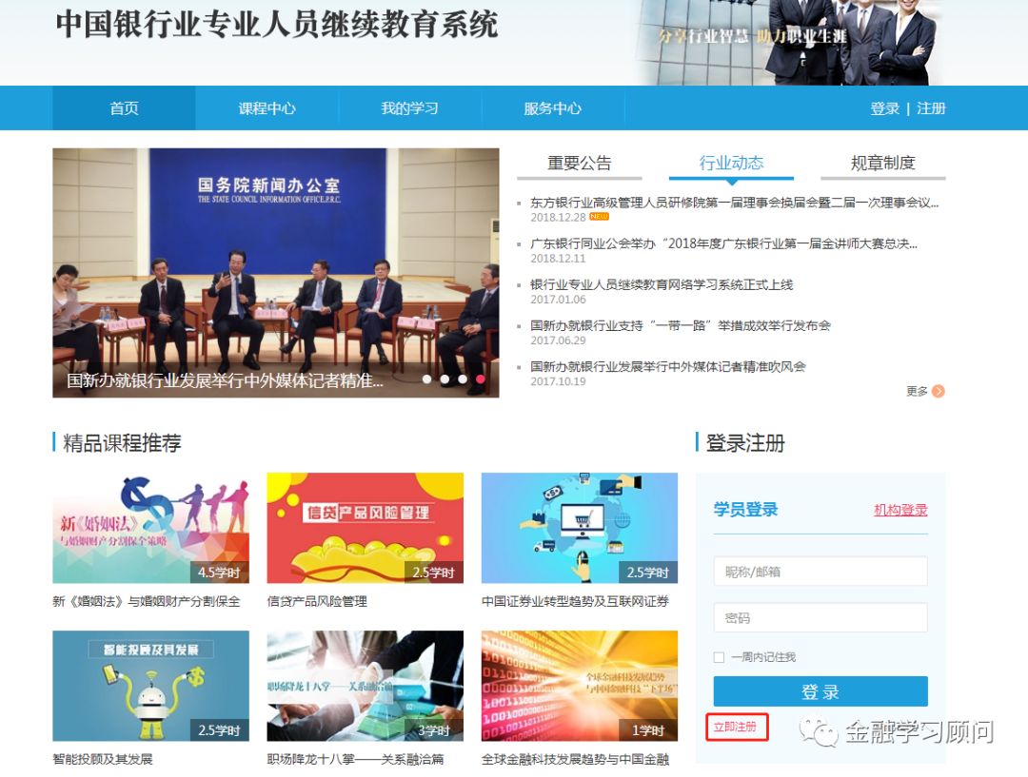The image size is (1028, 777).
Task: Click the blue 登录 button
Action: (x=820, y=691)
